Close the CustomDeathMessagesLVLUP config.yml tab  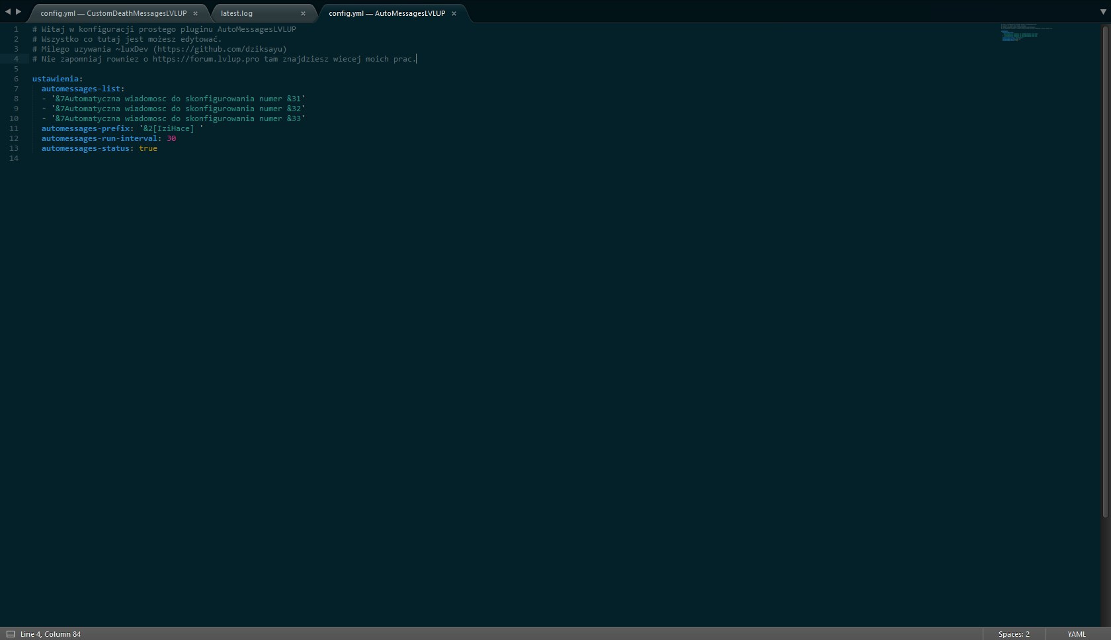tap(195, 13)
